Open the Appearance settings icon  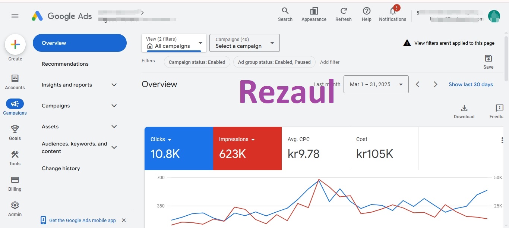[314, 11]
